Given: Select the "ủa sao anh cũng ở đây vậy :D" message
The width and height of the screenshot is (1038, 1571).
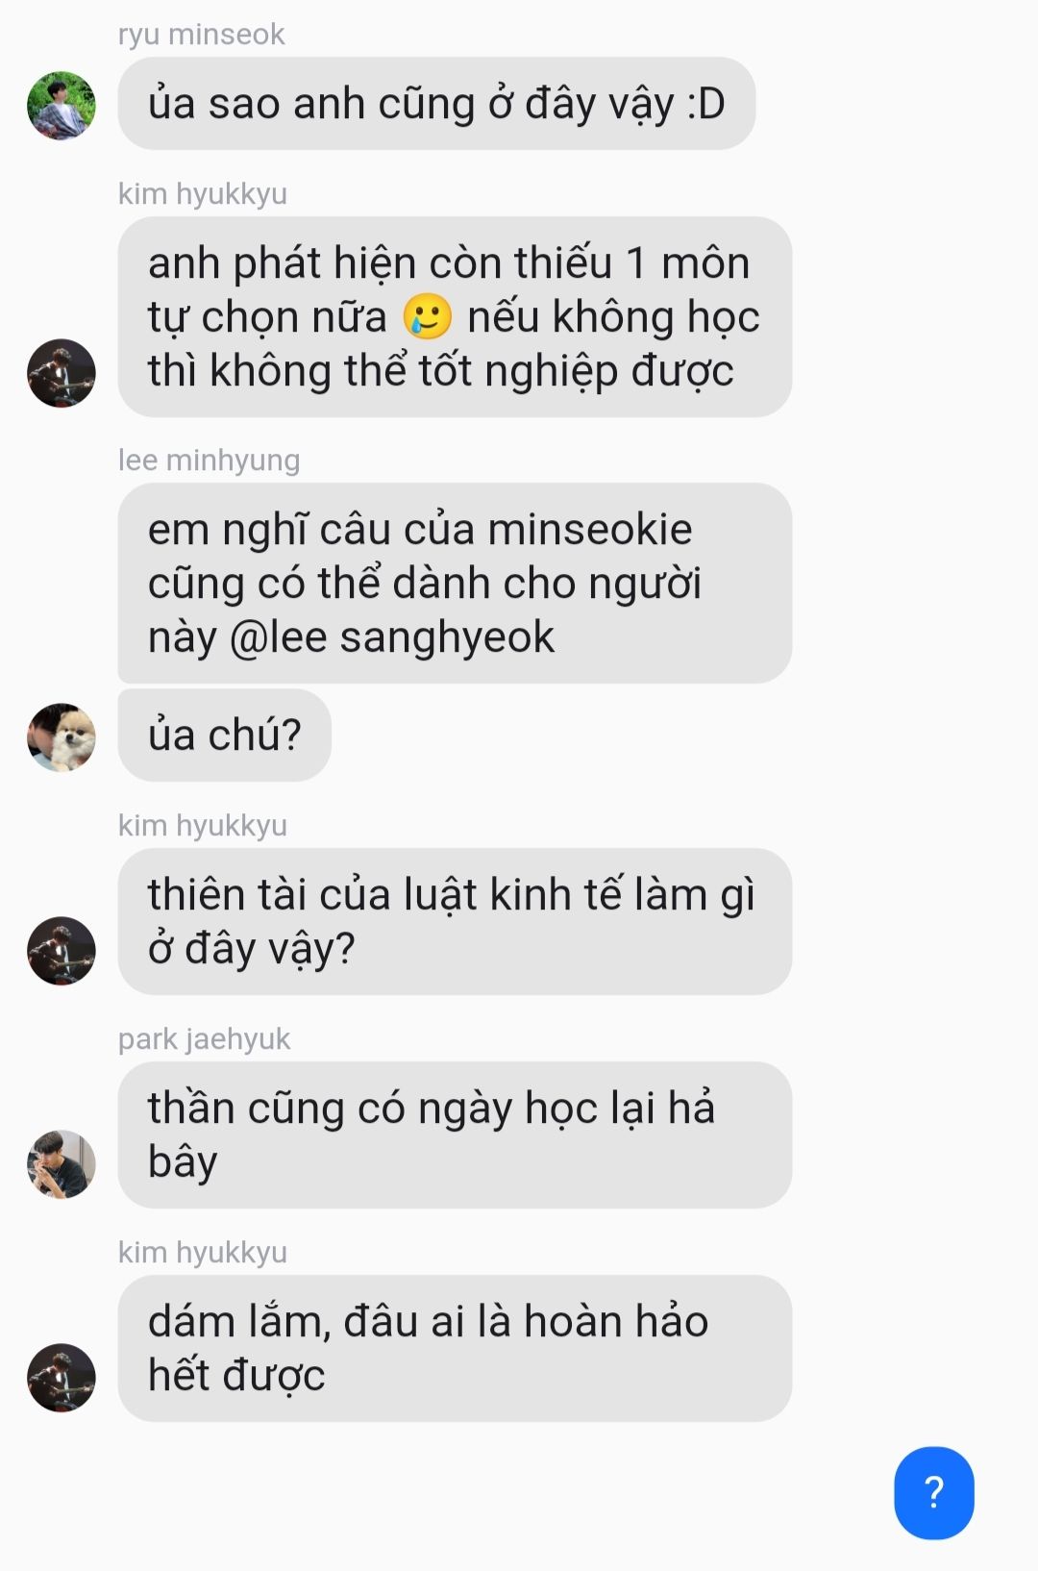Looking at the screenshot, I should 436,104.
